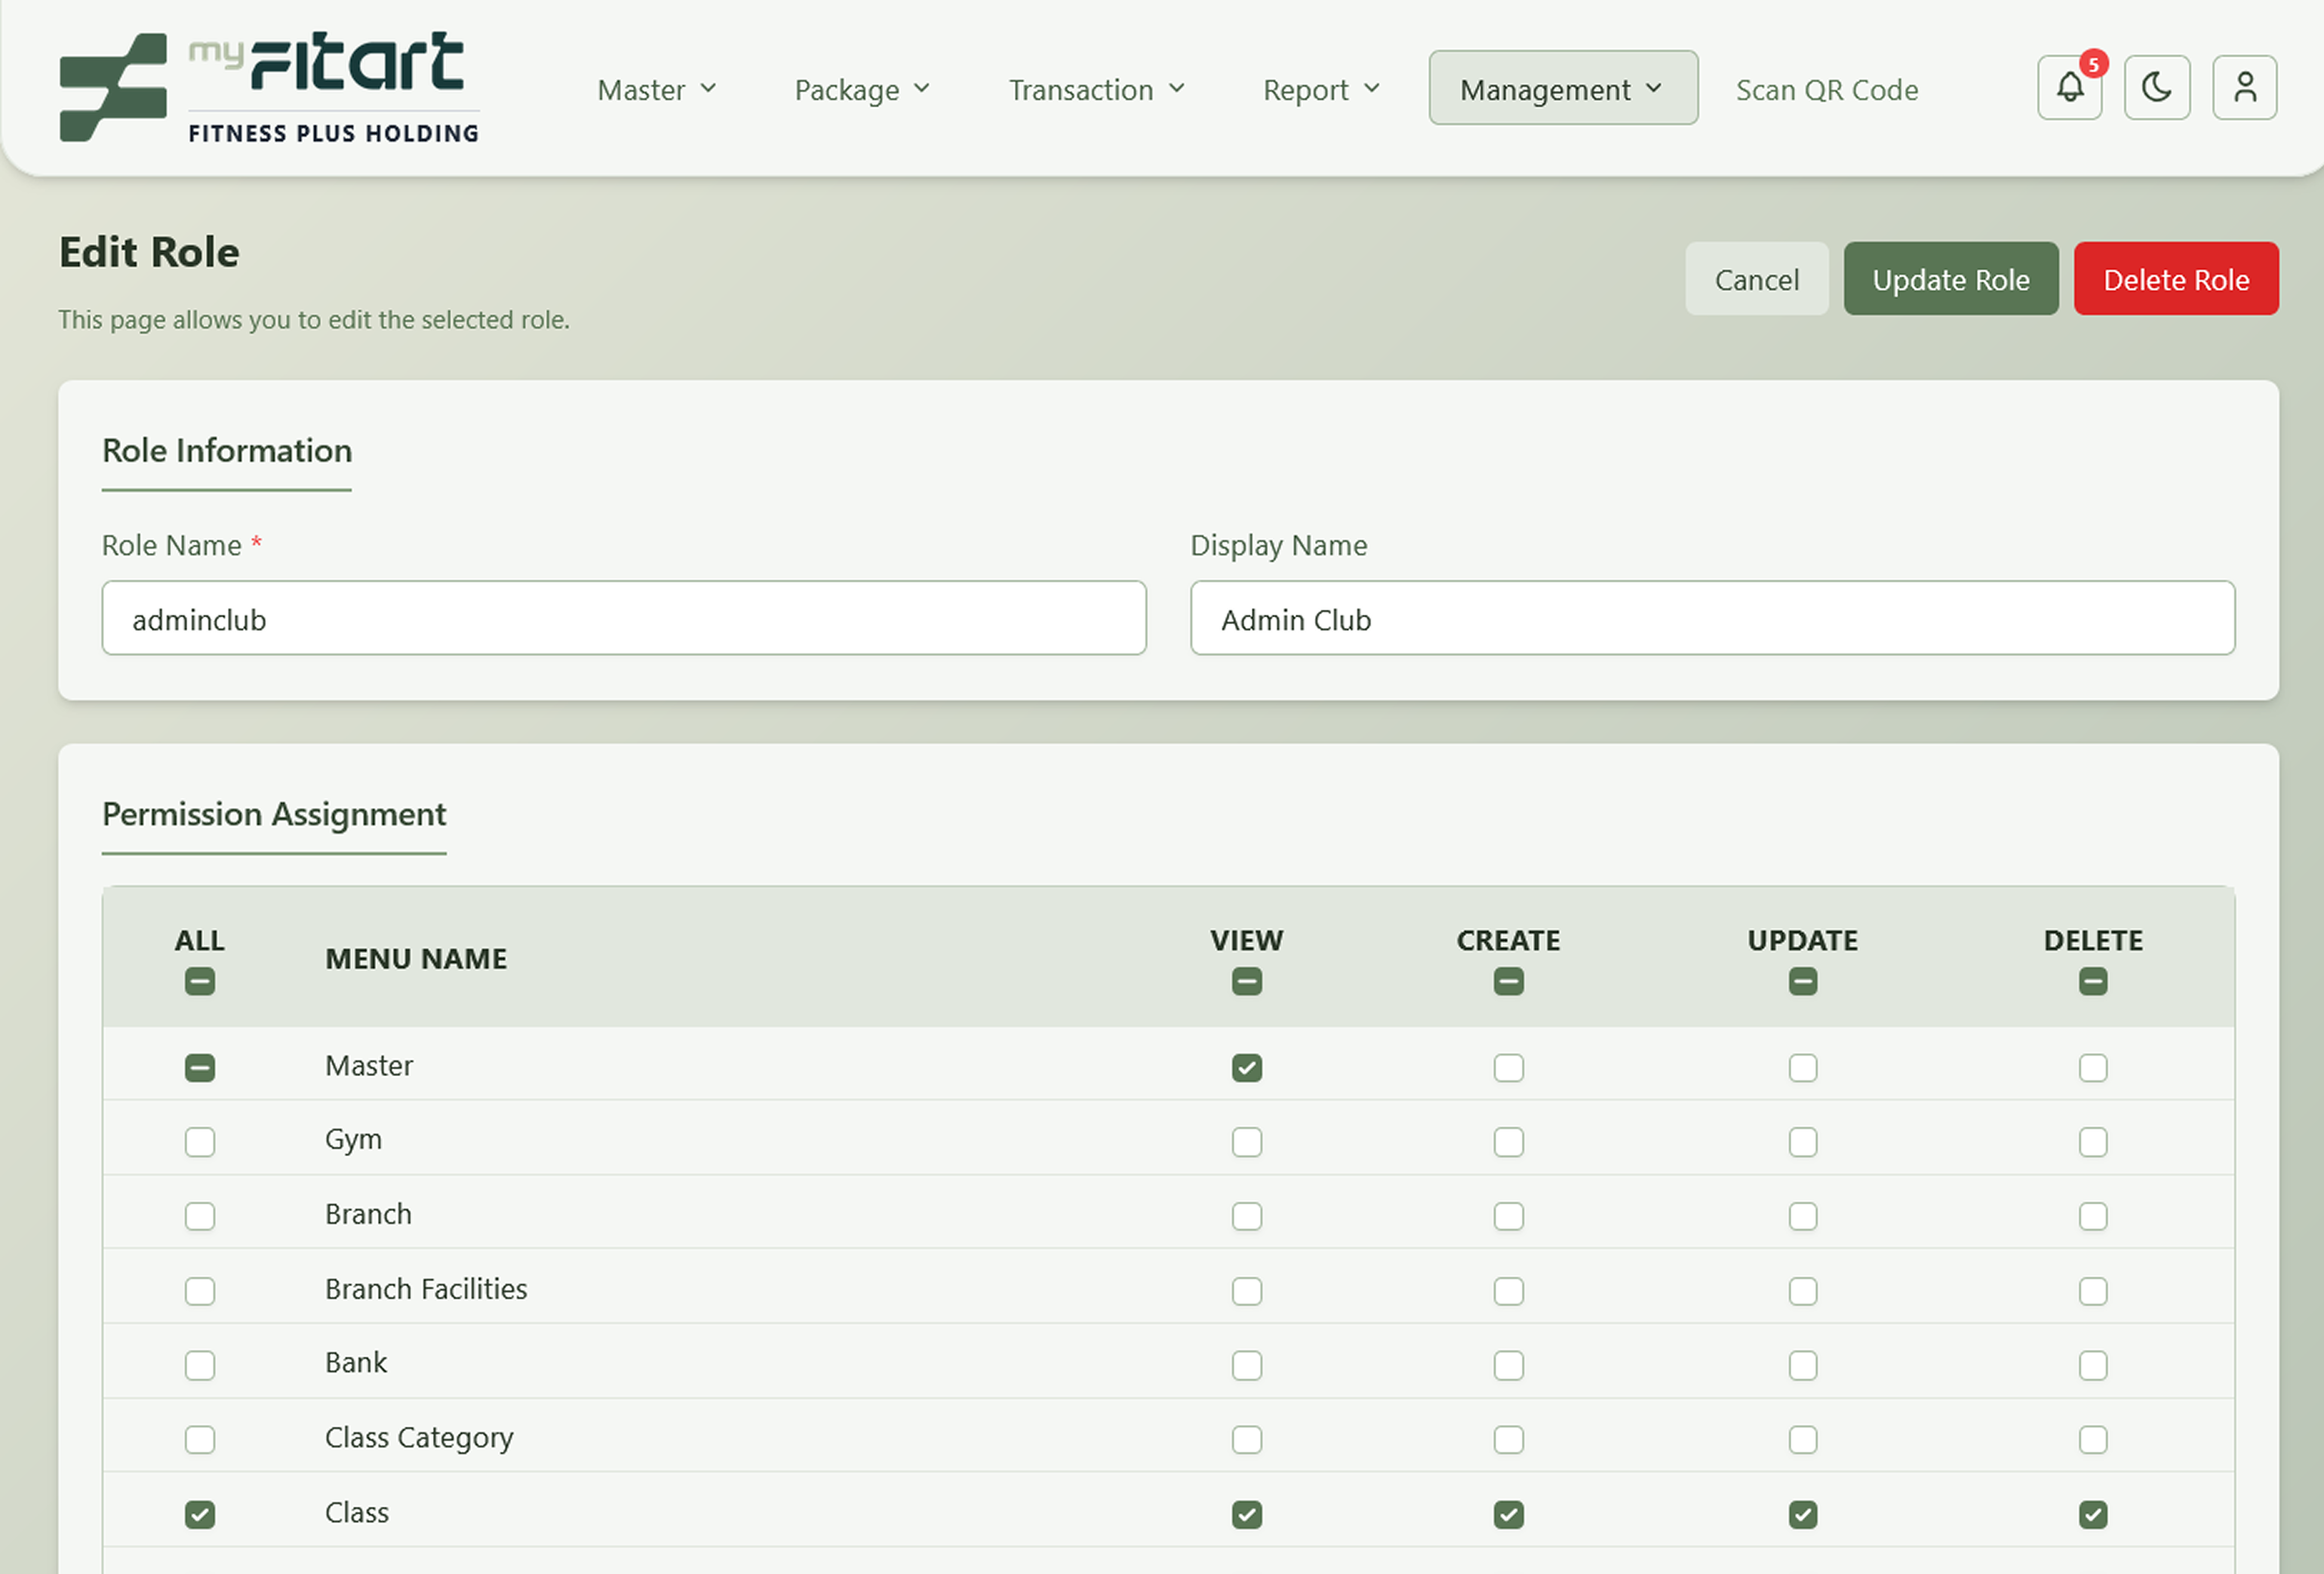This screenshot has width=2324, height=1574.
Task: Click the Delete Role button
Action: pos(2175,279)
